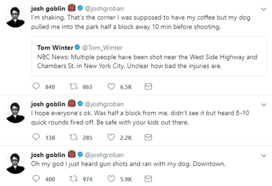Open the chevron menu on third tweet
The width and height of the screenshot is (272, 186).
coord(263,155)
